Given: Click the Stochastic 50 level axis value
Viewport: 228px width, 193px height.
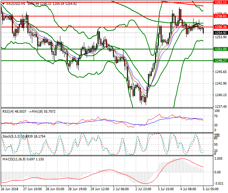Looking at the screenshot, I should 216,145.
